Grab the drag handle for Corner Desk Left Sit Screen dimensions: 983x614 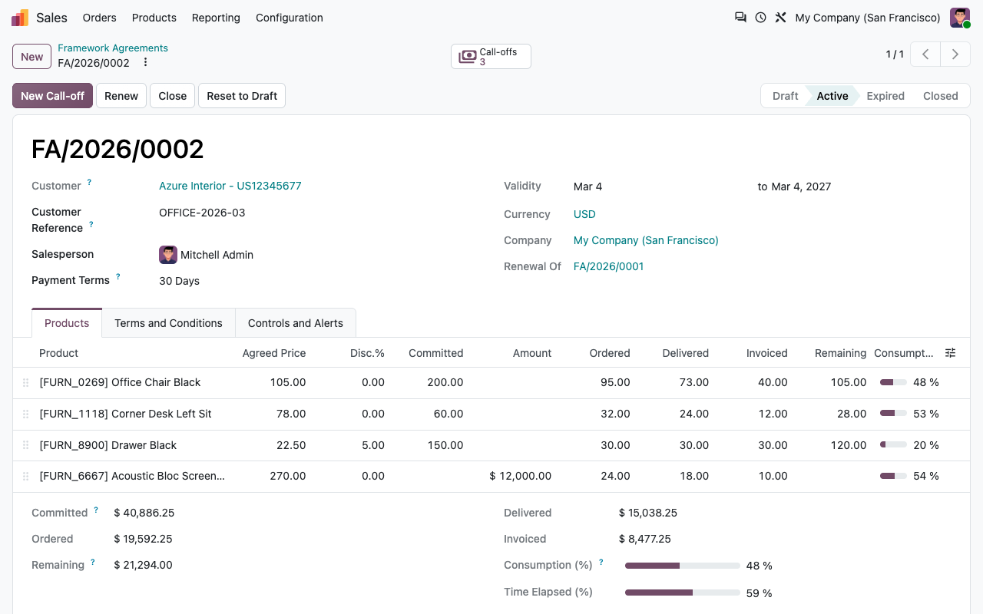pyautogui.click(x=25, y=414)
